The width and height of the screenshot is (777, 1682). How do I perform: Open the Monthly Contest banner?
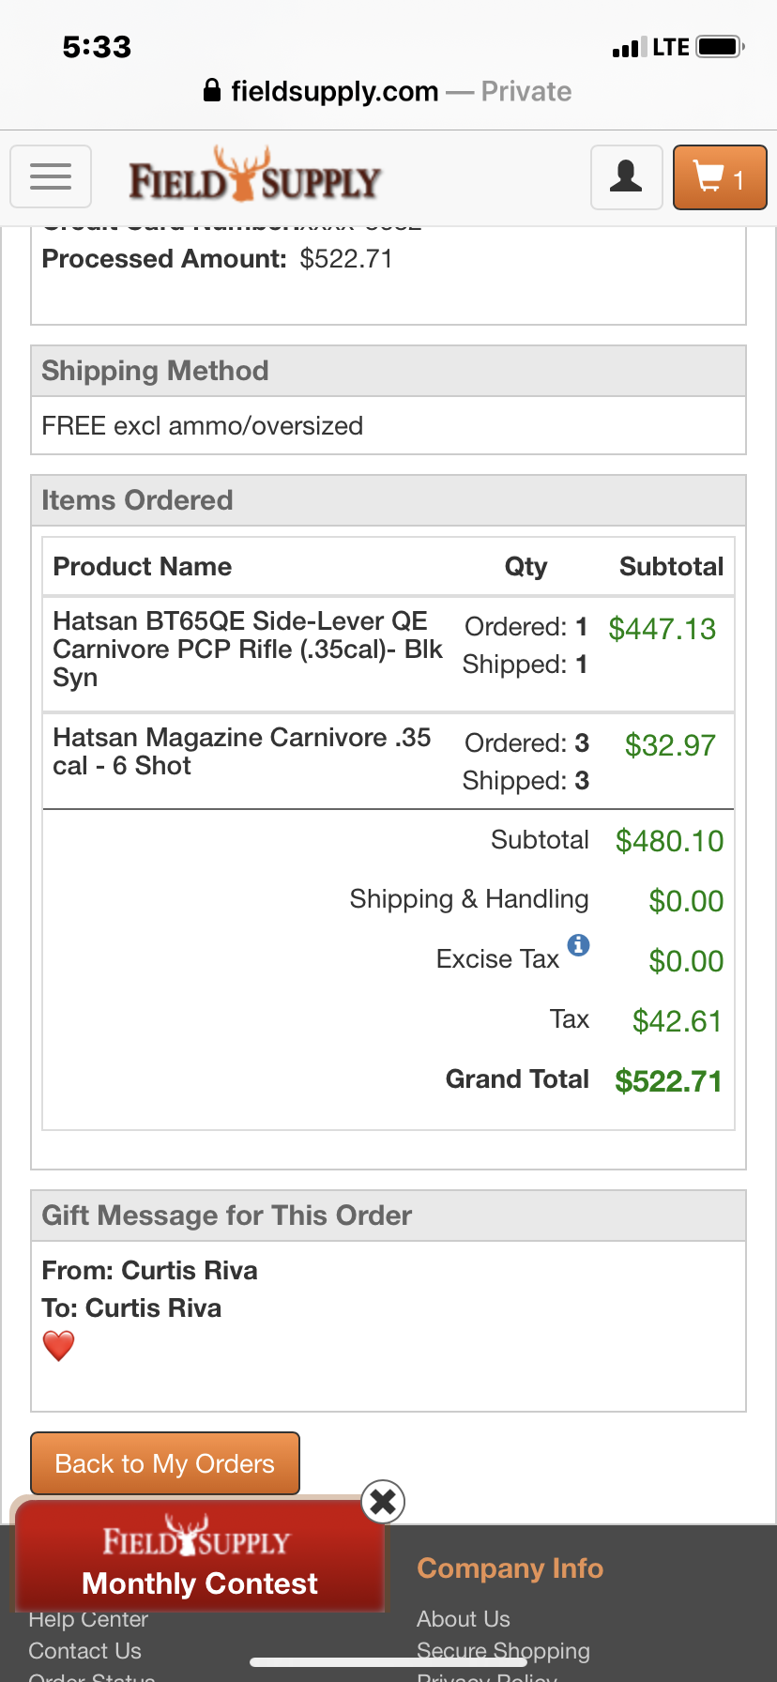pyautogui.click(x=200, y=1554)
